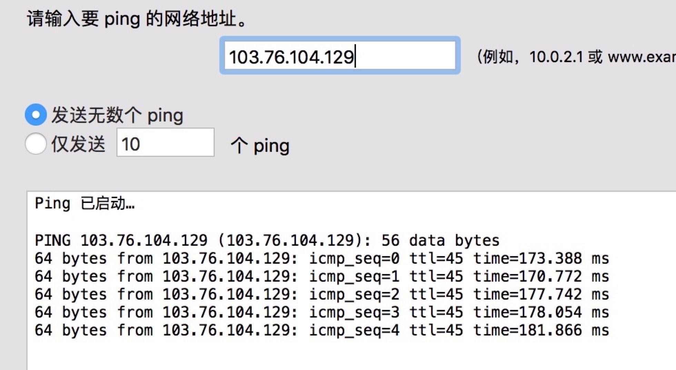Click the ping network address input field
676x370 pixels.
click(x=340, y=56)
